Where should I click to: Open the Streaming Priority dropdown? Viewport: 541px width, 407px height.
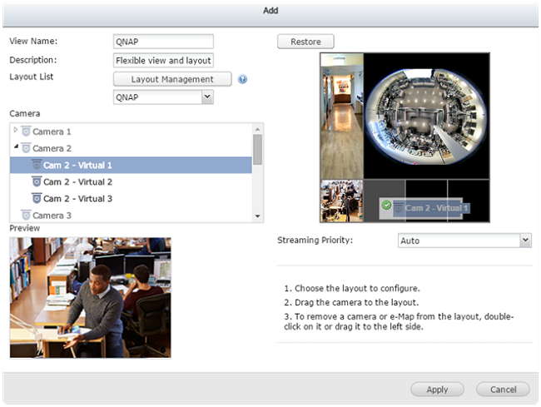525,240
